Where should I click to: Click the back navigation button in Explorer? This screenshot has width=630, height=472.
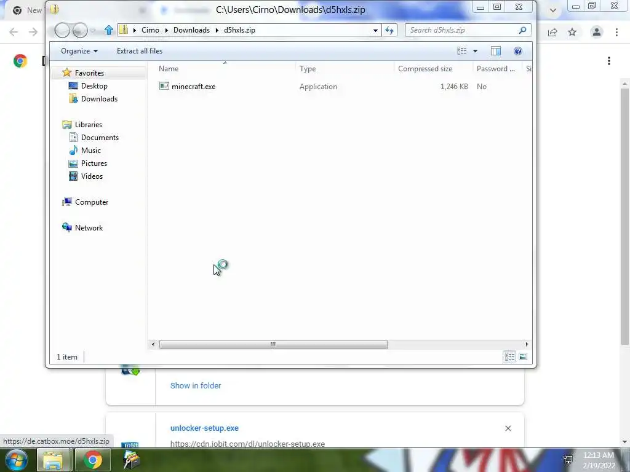pos(62,30)
